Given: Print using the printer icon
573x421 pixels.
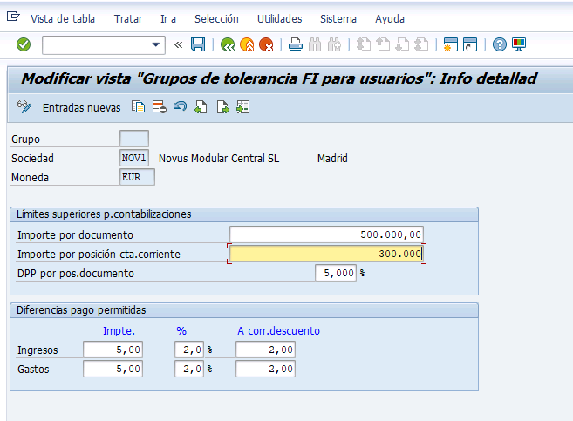Looking at the screenshot, I should point(296,45).
